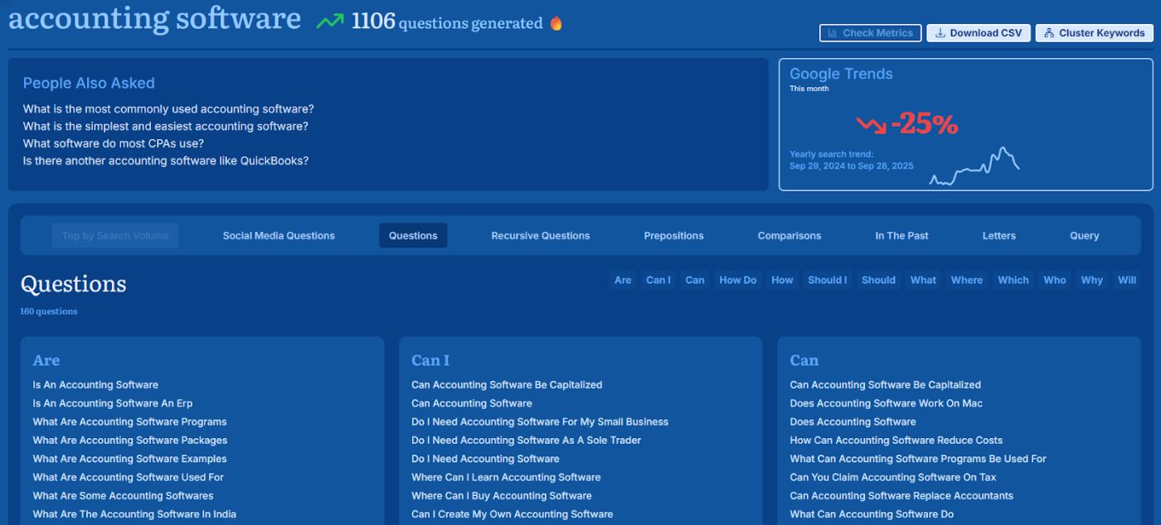The height and width of the screenshot is (525, 1161).
Task: Click 'Does Accounting Software Work On Mac'
Action: (886, 403)
